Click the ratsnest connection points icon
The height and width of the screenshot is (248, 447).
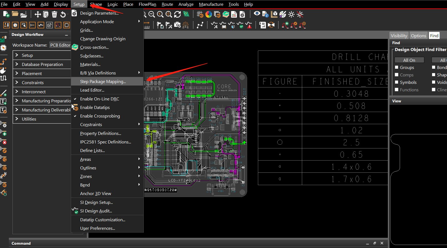200,25
